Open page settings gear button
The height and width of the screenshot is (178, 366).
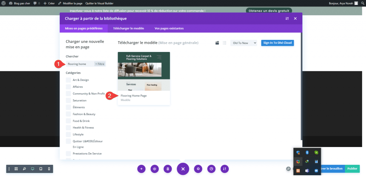pyautogui.click(x=198, y=169)
